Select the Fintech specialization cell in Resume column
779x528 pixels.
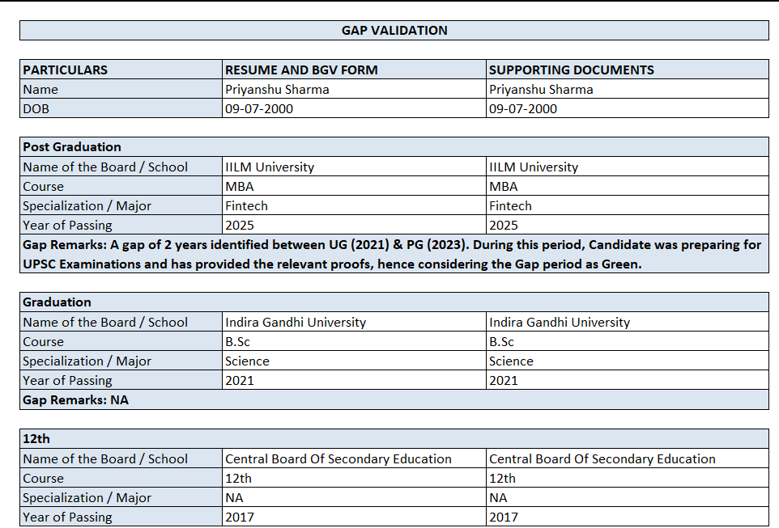coord(354,205)
